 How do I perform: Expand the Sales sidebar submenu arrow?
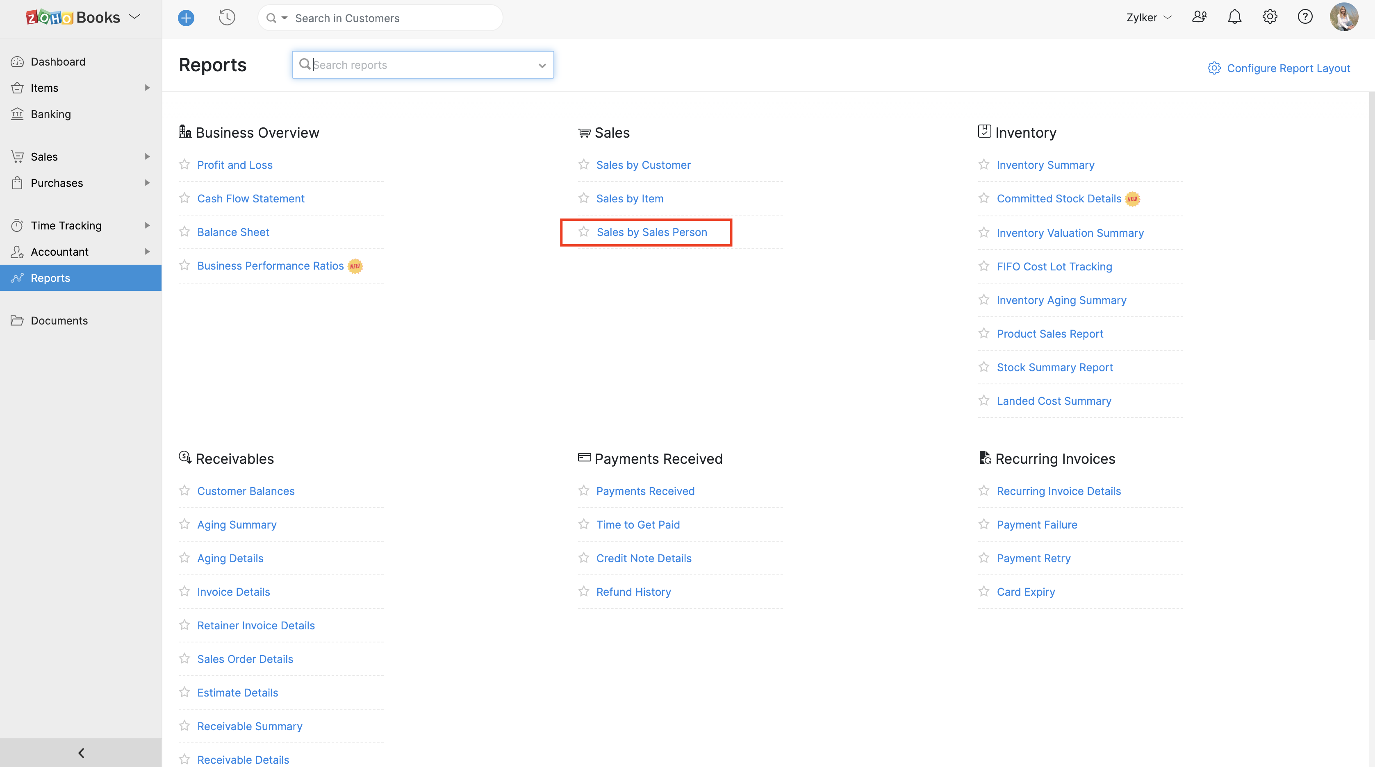click(x=147, y=156)
